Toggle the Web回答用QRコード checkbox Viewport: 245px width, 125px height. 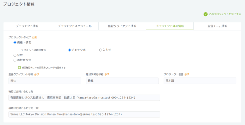(x=19, y=67)
